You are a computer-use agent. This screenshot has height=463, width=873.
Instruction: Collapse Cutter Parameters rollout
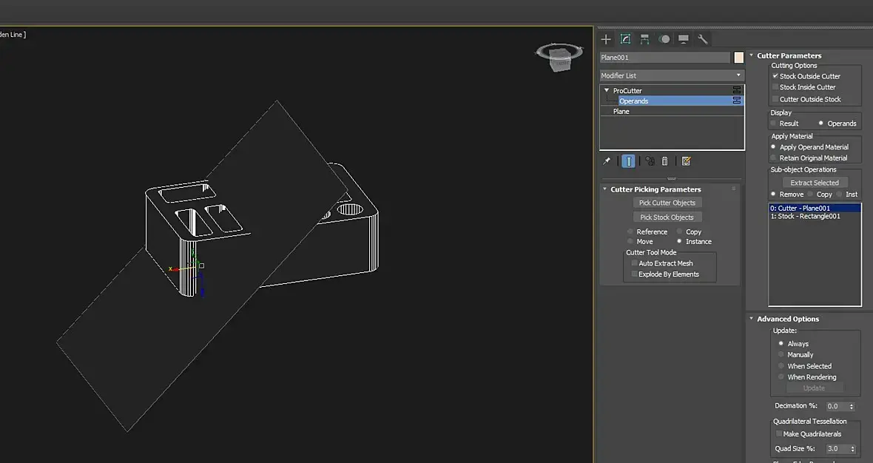(x=751, y=55)
